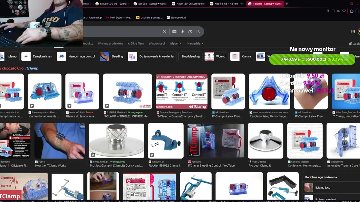Click the Google favicon of the it clamp tab
Viewport: 360px width, 202px height.
click(x=249, y=4)
